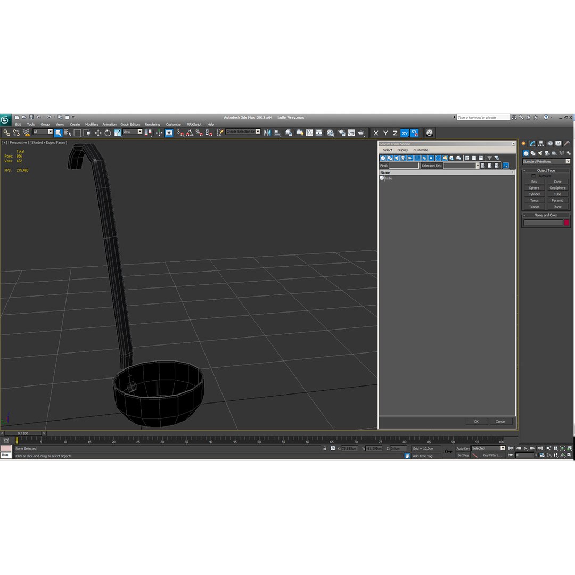
Task: Click Cancel in Select From Scene dialog
Action: [x=500, y=421]
